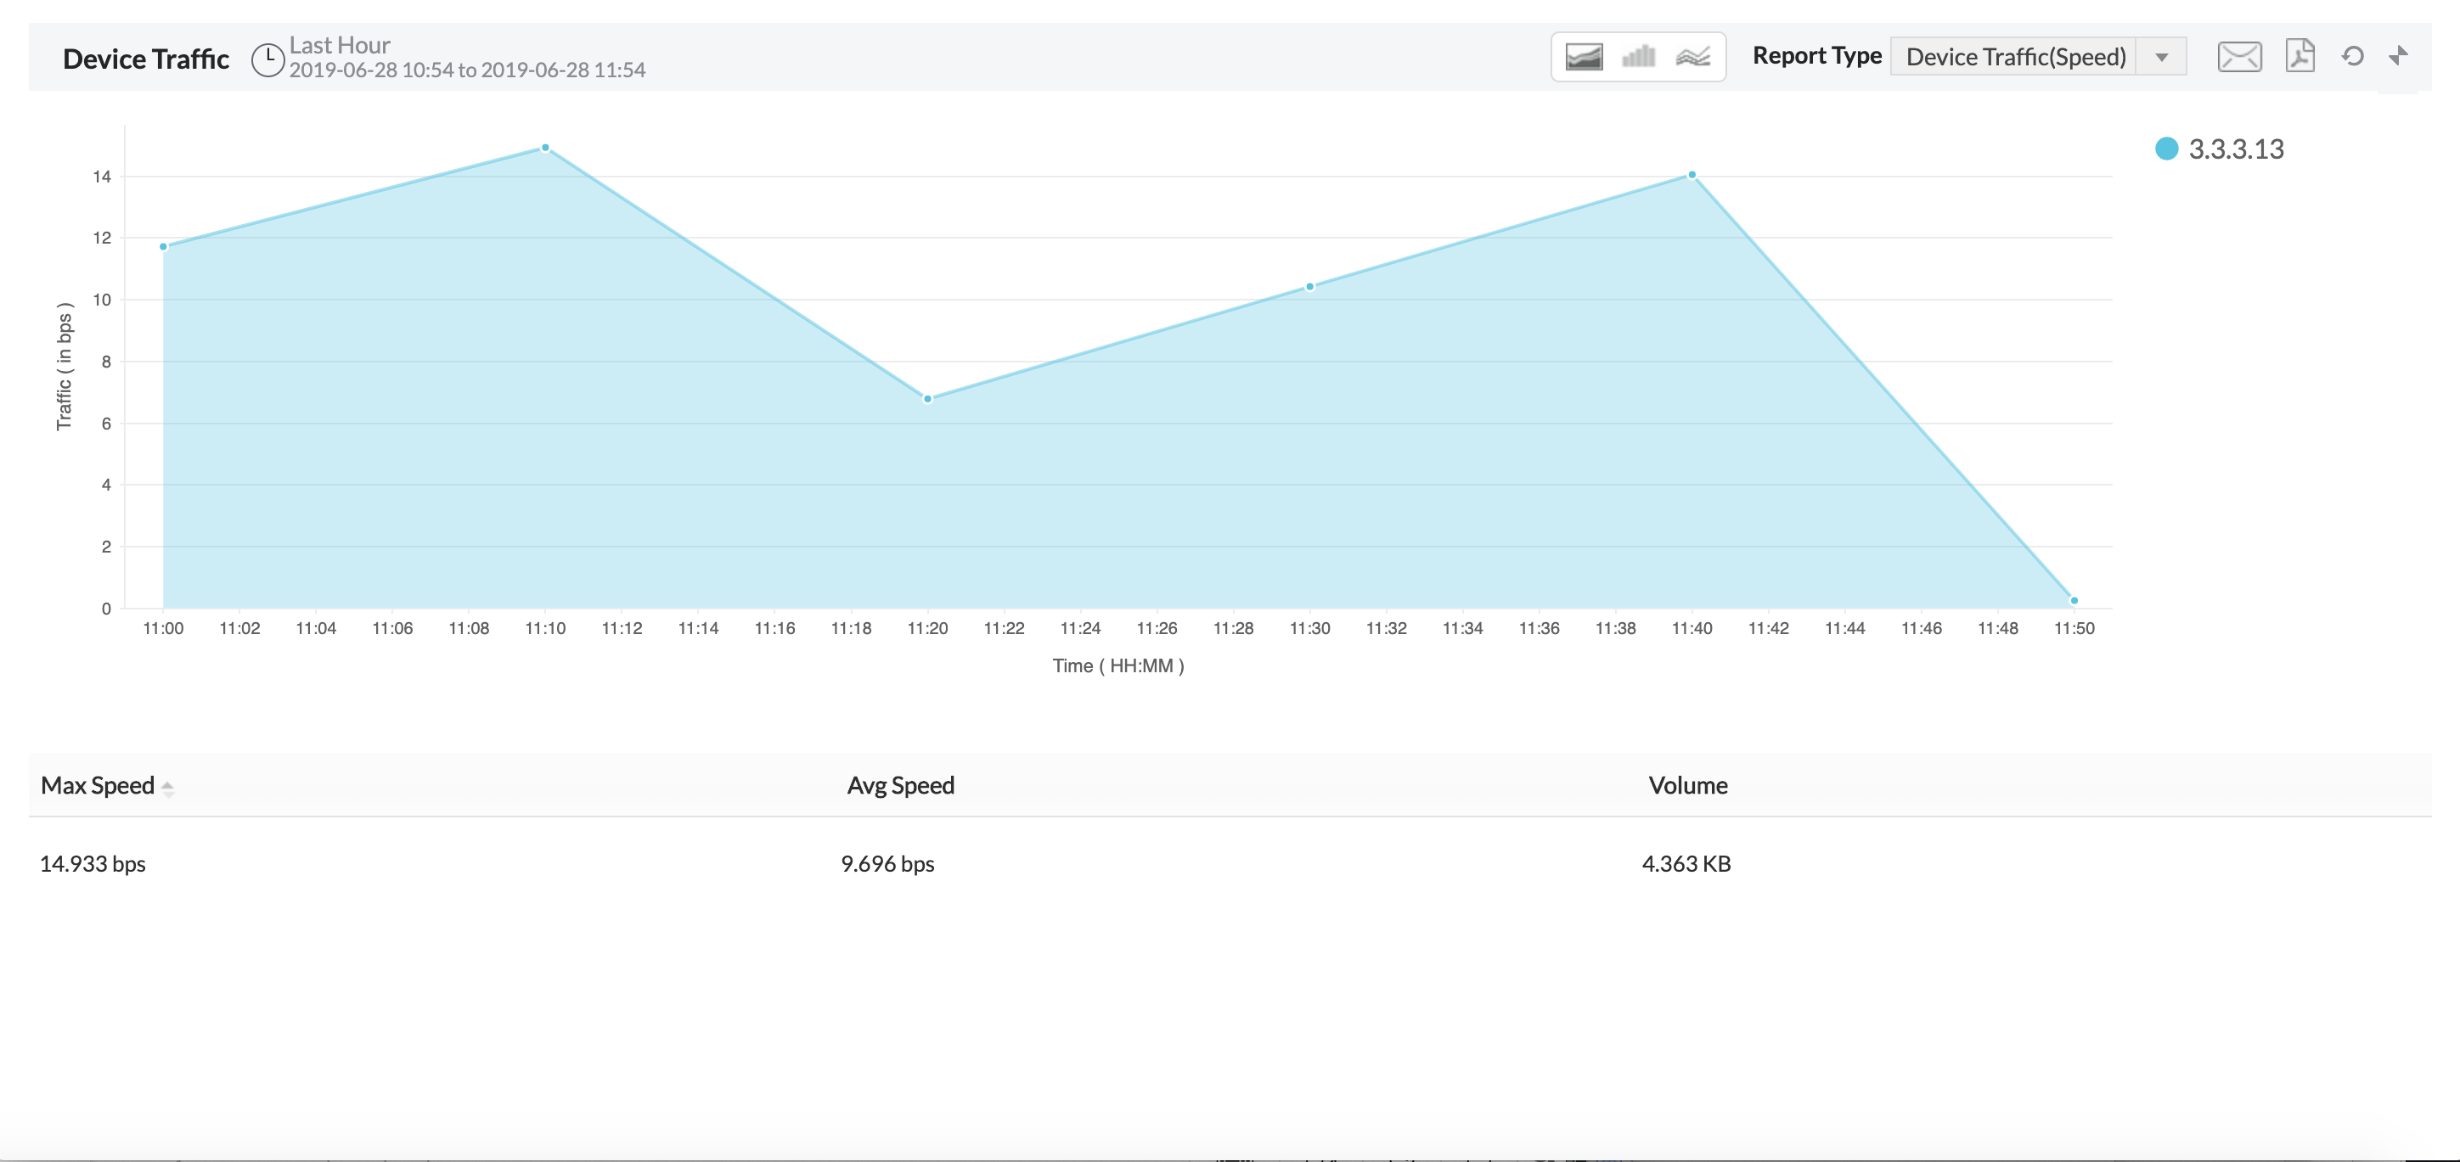Click the Device Traffic(Speed) combo box
Viewport: 2460px width, 1162px height.
pos(2015,57)
